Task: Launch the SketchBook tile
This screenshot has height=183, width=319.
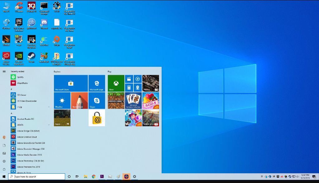Action: (x=80, y=100)
